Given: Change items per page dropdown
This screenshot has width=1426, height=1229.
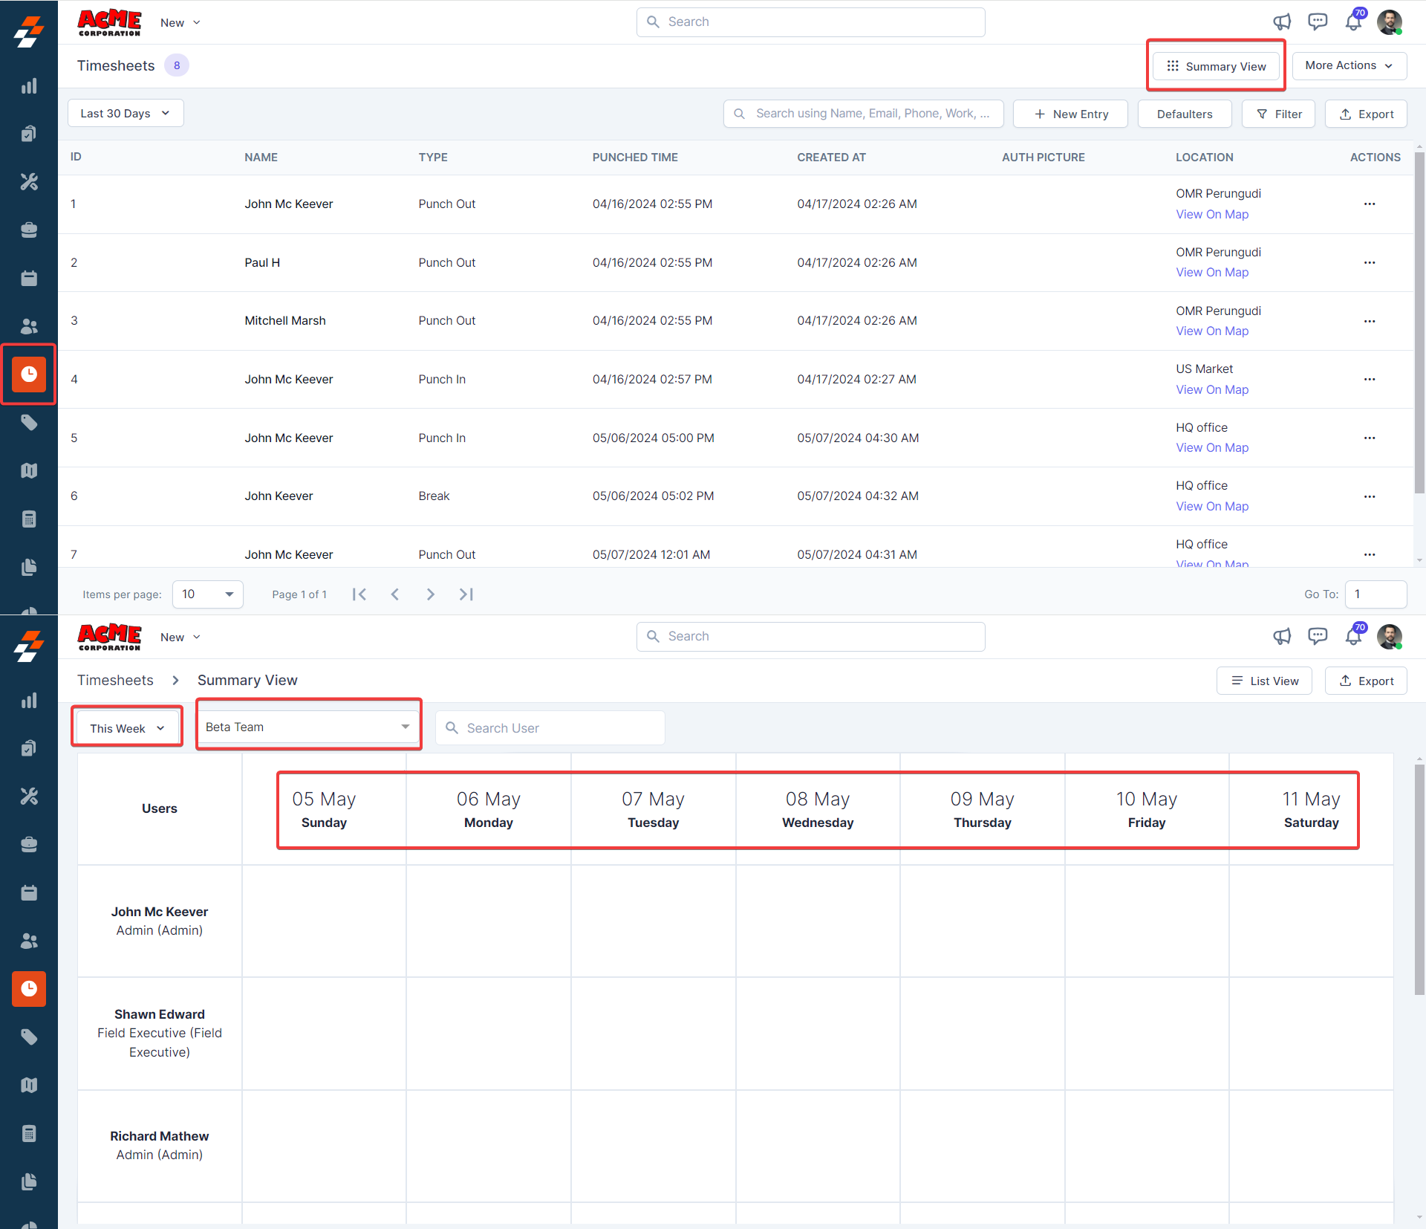Looking at the screenshot, I should point(207,594).
